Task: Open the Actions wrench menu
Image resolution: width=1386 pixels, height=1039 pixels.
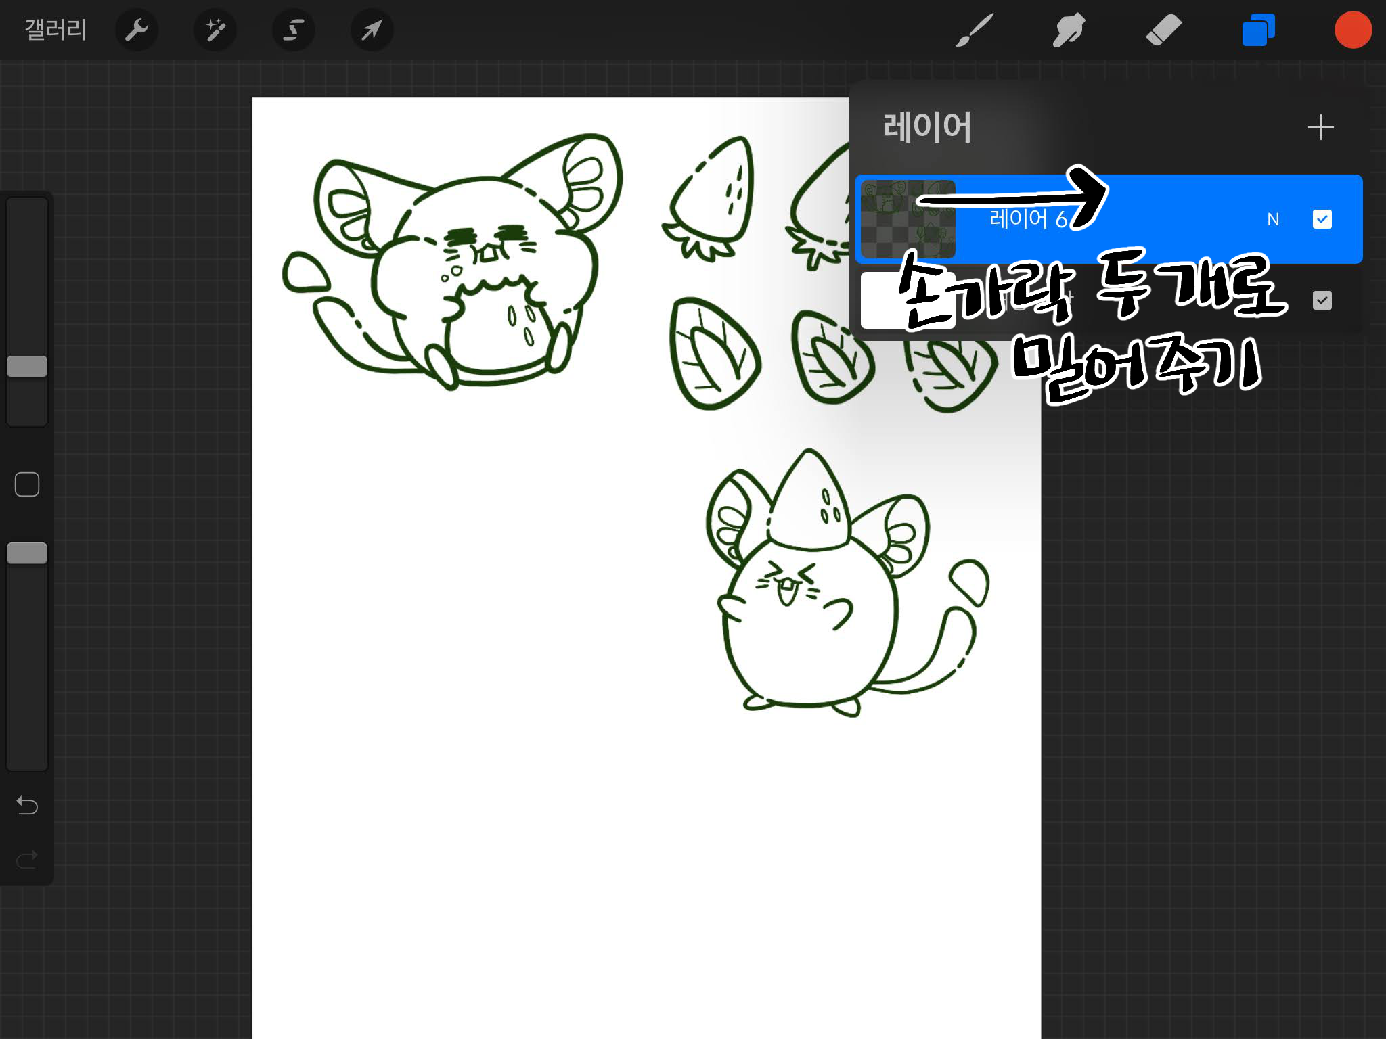Action: coord(137,30)
